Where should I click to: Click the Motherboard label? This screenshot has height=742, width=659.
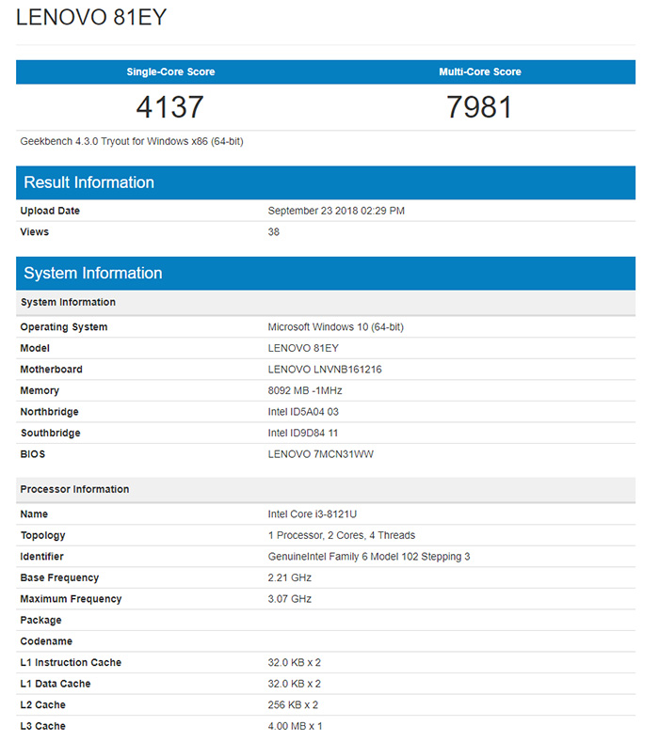pos(51,370)
